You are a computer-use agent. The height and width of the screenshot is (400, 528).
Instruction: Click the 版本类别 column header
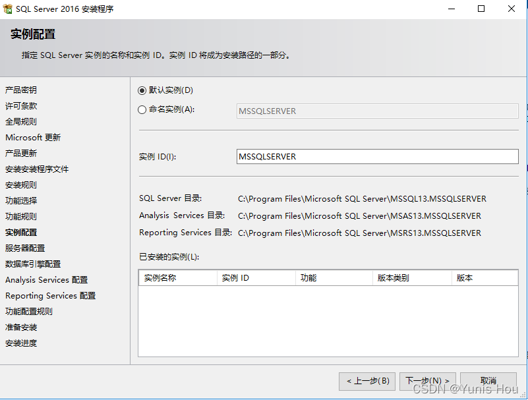(412, 278)
